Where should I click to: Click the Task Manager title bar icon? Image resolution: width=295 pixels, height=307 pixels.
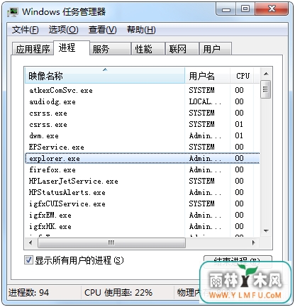pos(13,12)
